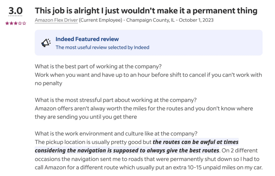275x176 pixels.
Task: Click the 'work environment and culture' question
Action: [x=116, y=134]
